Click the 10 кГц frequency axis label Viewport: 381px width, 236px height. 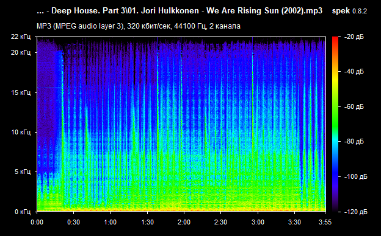[21, 132]
